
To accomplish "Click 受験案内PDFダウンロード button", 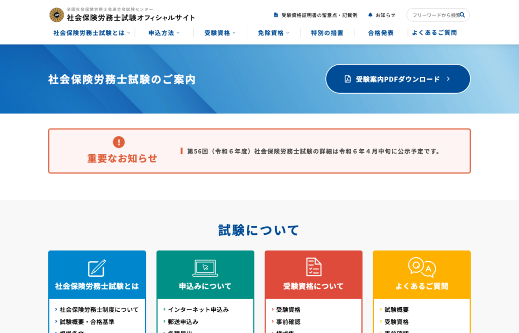I will [x=398, y=79].
